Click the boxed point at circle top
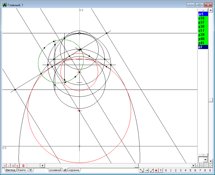The height and width of the screenshot is (175, 215). (x=79, y=33)
